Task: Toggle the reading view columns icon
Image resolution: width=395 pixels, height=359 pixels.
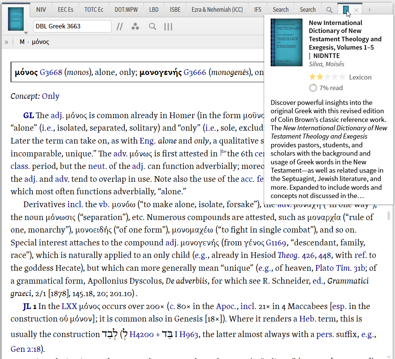Action: tap(168, 27)
